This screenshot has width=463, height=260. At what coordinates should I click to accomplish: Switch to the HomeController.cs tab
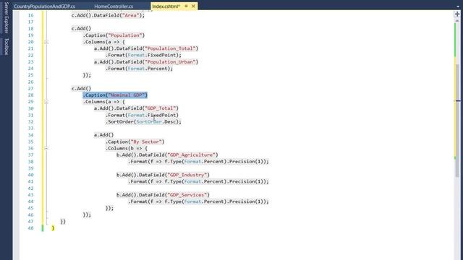click(114, 6)
